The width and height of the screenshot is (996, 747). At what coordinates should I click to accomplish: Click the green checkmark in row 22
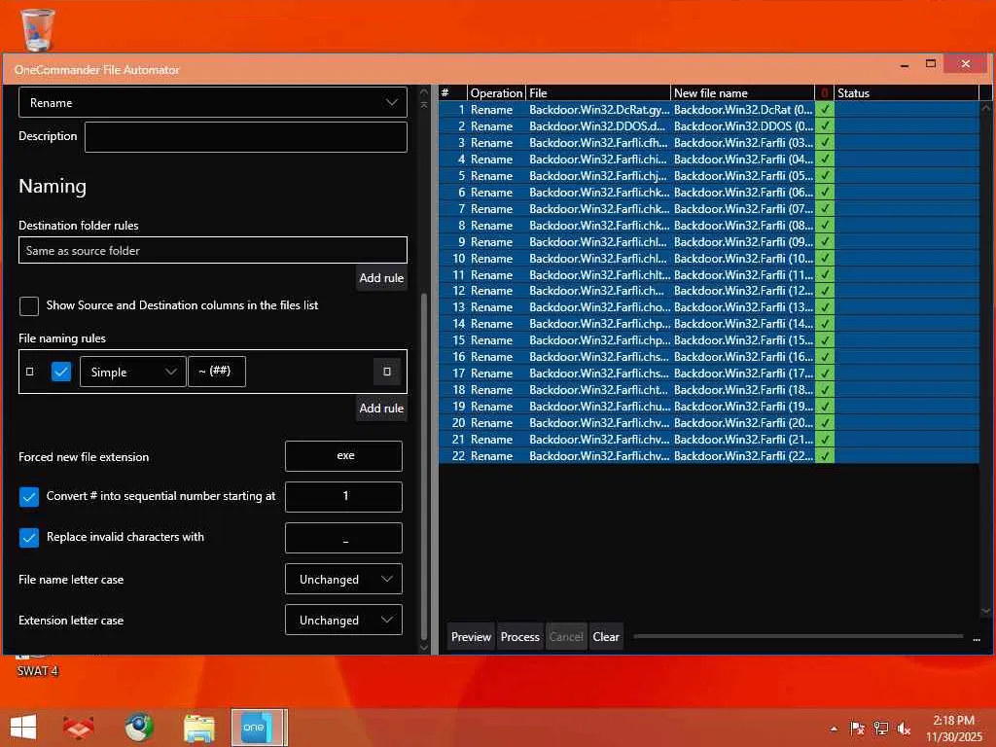[x=825, y=455]
